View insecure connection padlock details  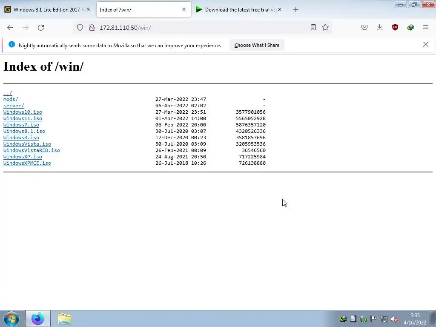coord(92,28)
